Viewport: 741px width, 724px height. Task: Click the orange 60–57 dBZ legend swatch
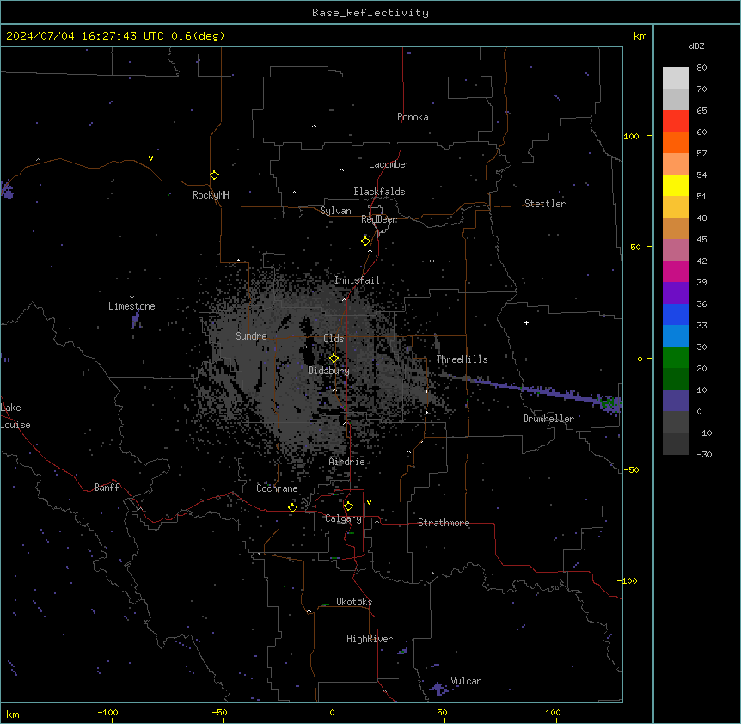676,142
